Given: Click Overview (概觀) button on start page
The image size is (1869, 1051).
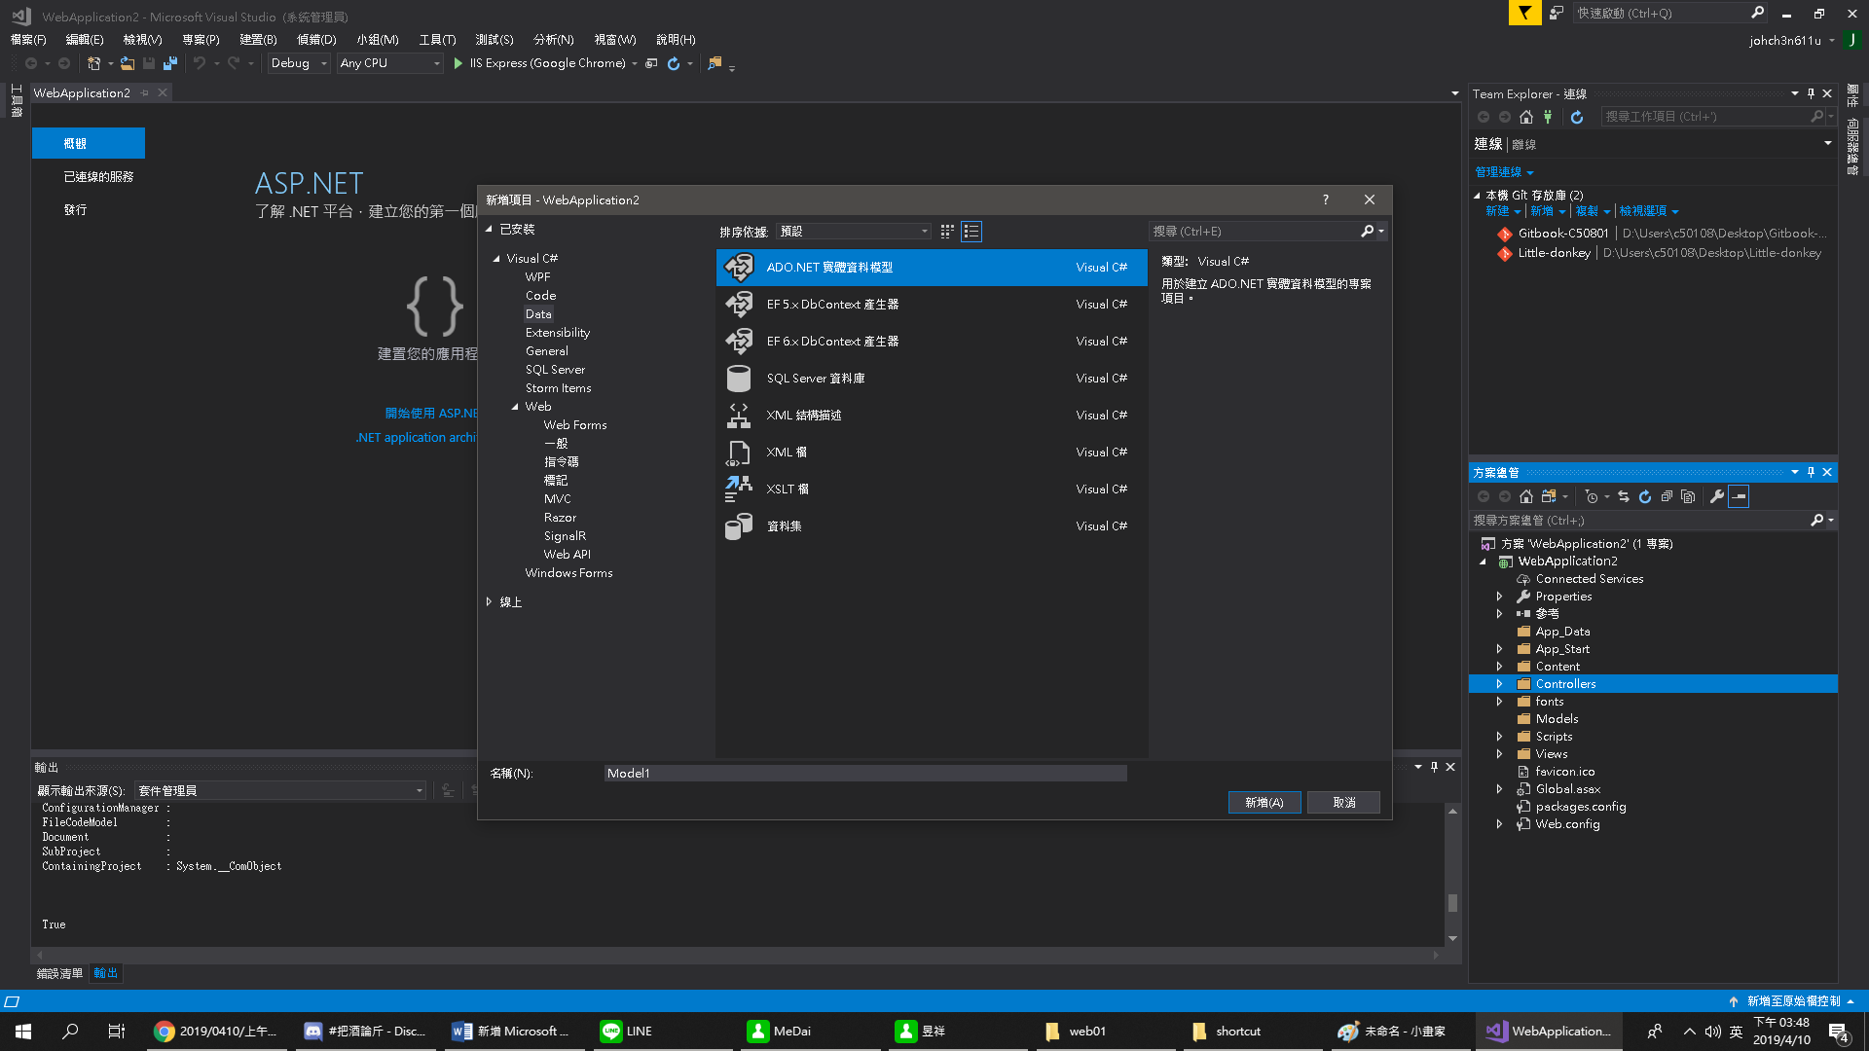Looking at the screenshot, I should coord(89,143).
